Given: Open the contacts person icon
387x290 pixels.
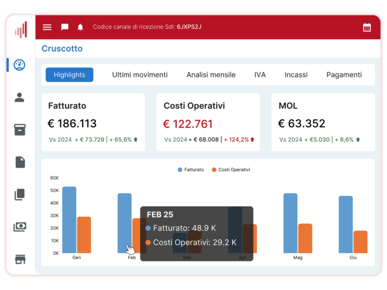Looking at the screenshot, I should (19, 97).
